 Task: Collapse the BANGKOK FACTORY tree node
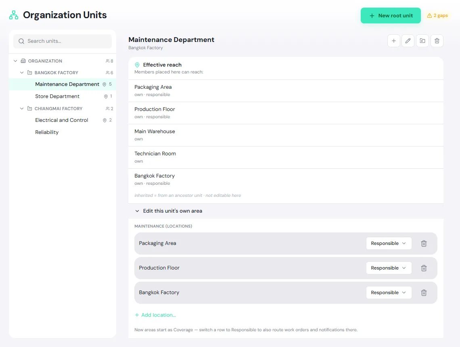tap(22, 73)
